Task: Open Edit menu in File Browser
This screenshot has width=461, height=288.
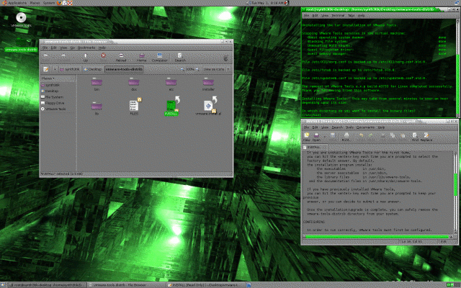Action: coord(53,48)
